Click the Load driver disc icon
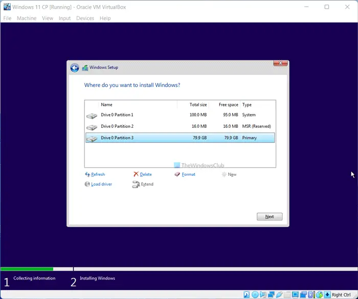Image resolution: width=358 pixels, height=299 pixels. [x=87, y=184]
